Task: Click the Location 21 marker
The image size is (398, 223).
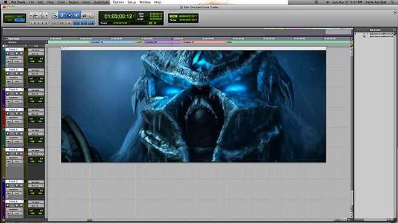Action: coord(188,42)
